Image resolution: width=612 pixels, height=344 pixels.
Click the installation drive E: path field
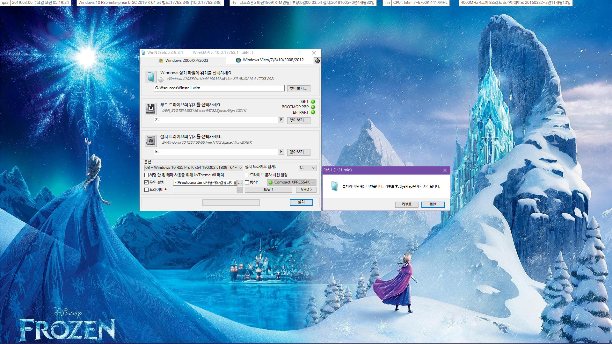216,152
